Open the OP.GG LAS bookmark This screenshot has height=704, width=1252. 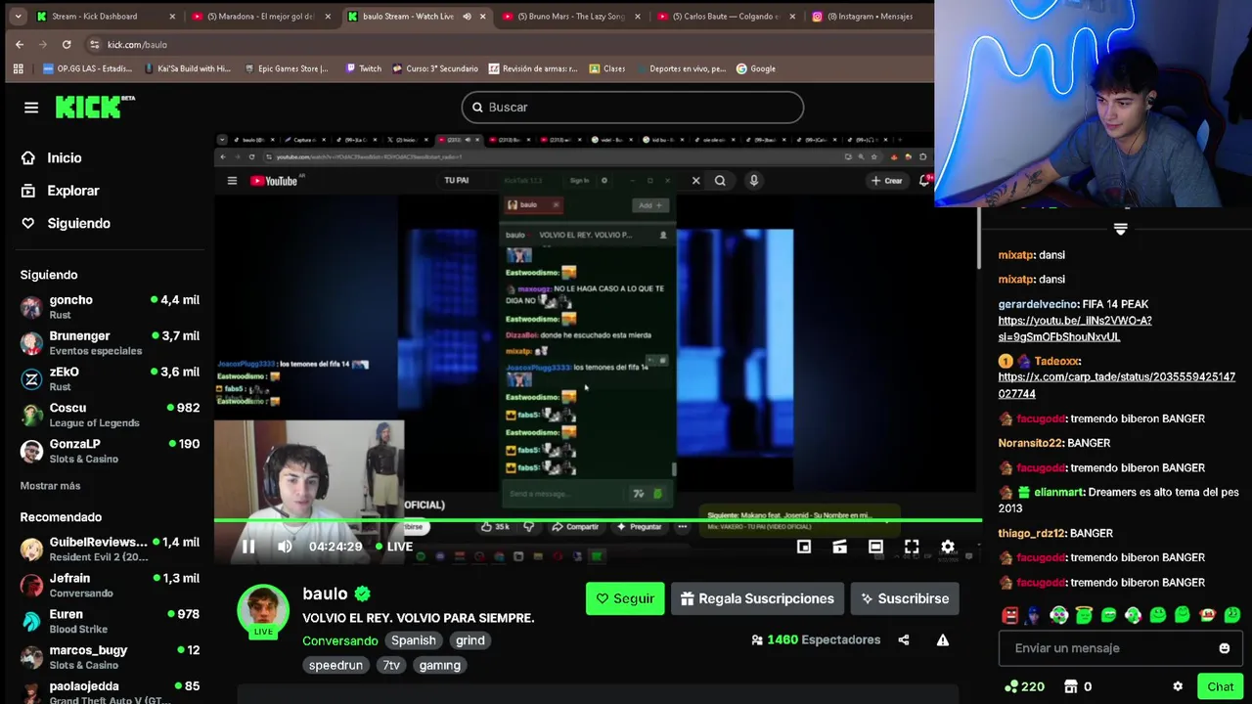[x=88, y=68]
